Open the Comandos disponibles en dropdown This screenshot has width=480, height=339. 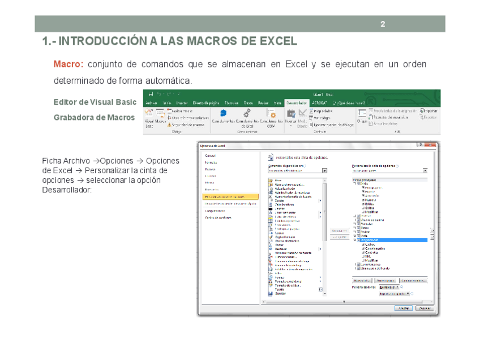324,170
